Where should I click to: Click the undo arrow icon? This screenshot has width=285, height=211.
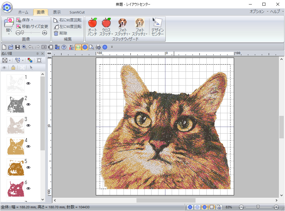(31, 47)
